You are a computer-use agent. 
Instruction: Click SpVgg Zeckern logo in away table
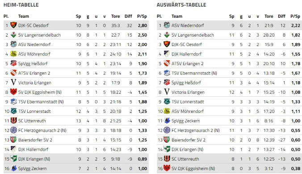pyautogui.click(x=167, y=120)
